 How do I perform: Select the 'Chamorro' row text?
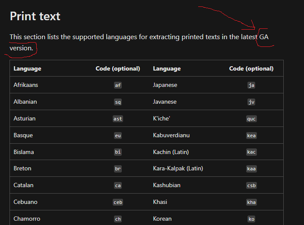pos(27,219)
